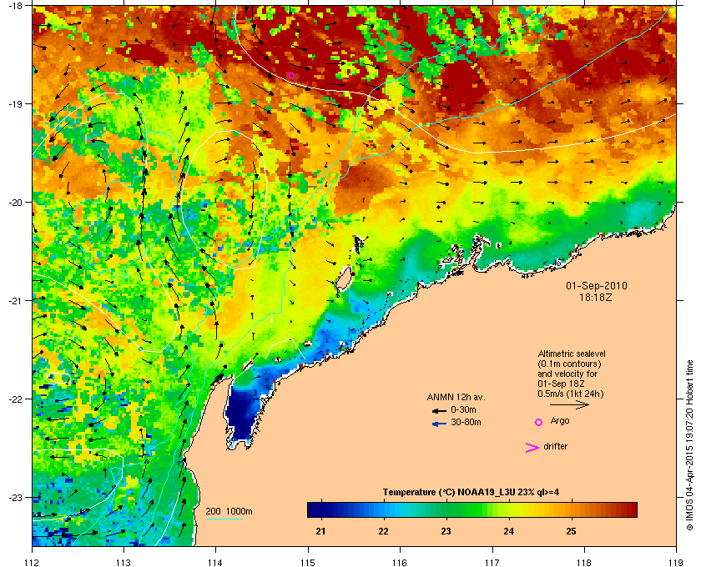Screen dimensions: 701x567
Task: Select the '18:18Z' time text
Action: (596, 297)
